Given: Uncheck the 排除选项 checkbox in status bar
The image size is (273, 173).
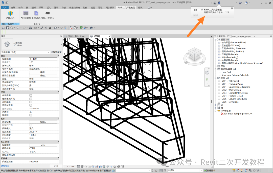Looking at the screenshot, I should pos(205,170).
